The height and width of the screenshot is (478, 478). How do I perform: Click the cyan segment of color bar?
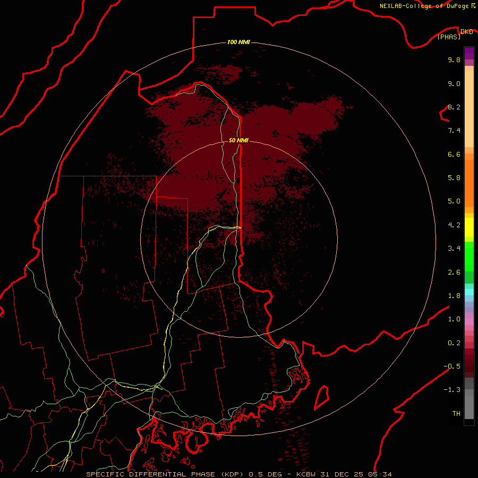coord(469,292)
